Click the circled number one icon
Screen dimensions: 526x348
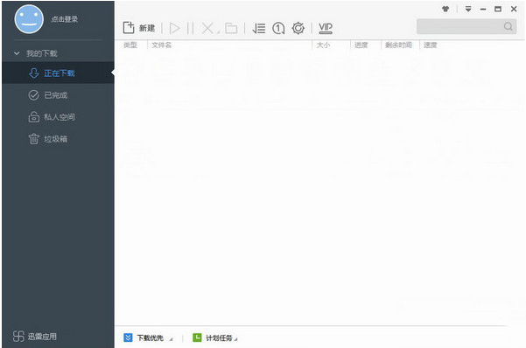coord(278,28)
